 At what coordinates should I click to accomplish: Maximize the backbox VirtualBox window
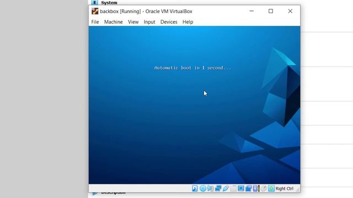271,11
